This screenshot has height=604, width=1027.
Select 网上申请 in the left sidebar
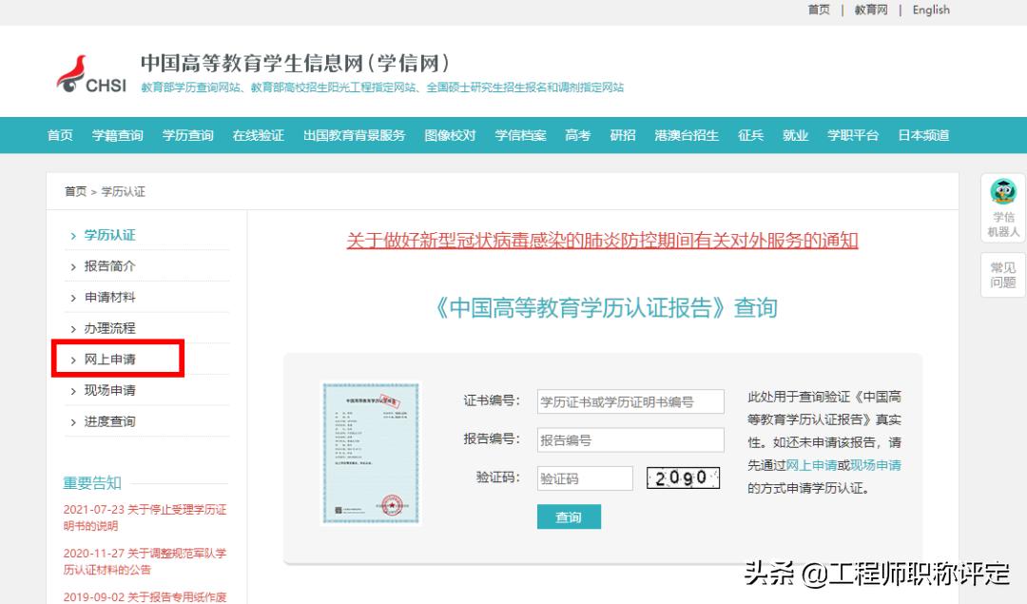(108, 359)
